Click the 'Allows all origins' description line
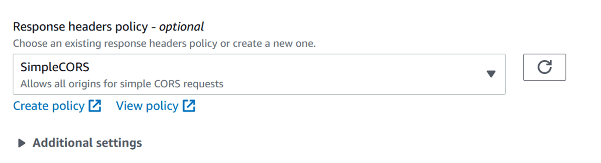The image size is (601, 163). (x=122, y=84)
